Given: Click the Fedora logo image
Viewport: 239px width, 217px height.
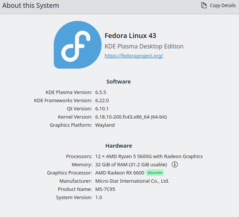Looking at the screenshot, I should 78,45.
